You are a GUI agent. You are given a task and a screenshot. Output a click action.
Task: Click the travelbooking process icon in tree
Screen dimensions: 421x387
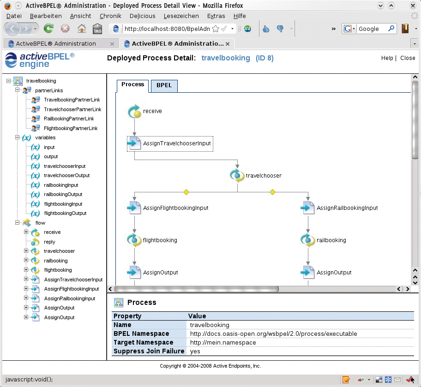tap(18, 81)
